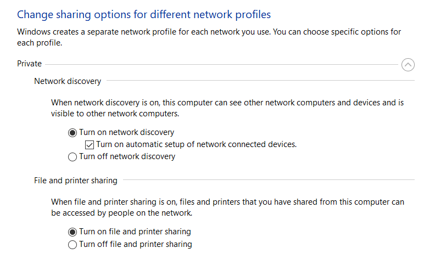Click the automatic setup option label text
The height and width of the screenshot is (259, 435).
[x=196, y=144]
